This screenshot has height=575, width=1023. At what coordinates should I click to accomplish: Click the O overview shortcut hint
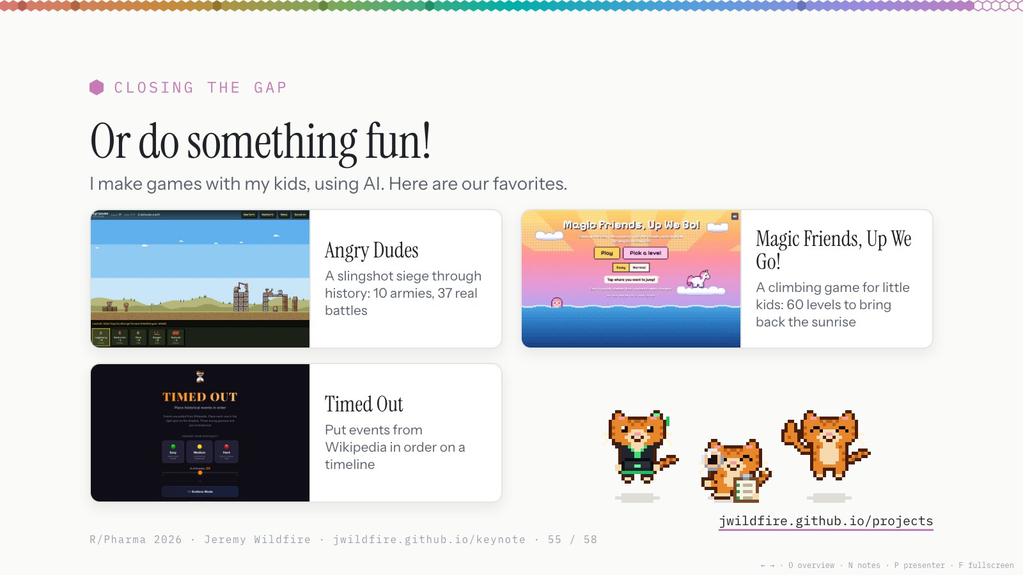pos(811,565)
